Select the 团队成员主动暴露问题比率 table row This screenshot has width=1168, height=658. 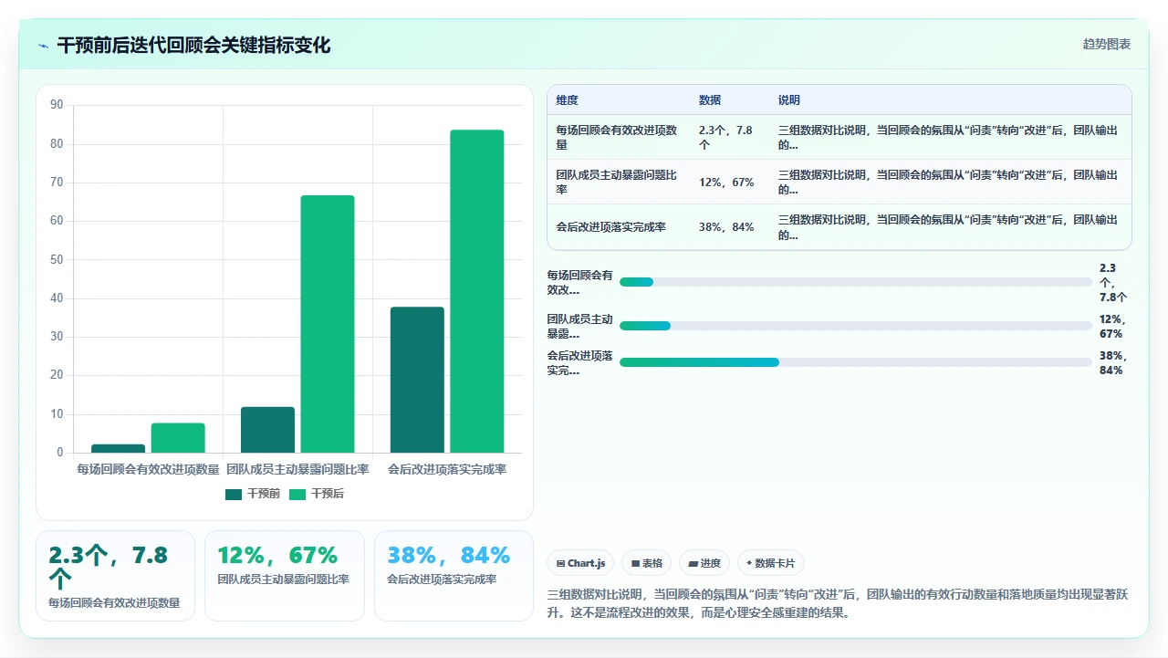pyautogui.click(x=839, y=182)
